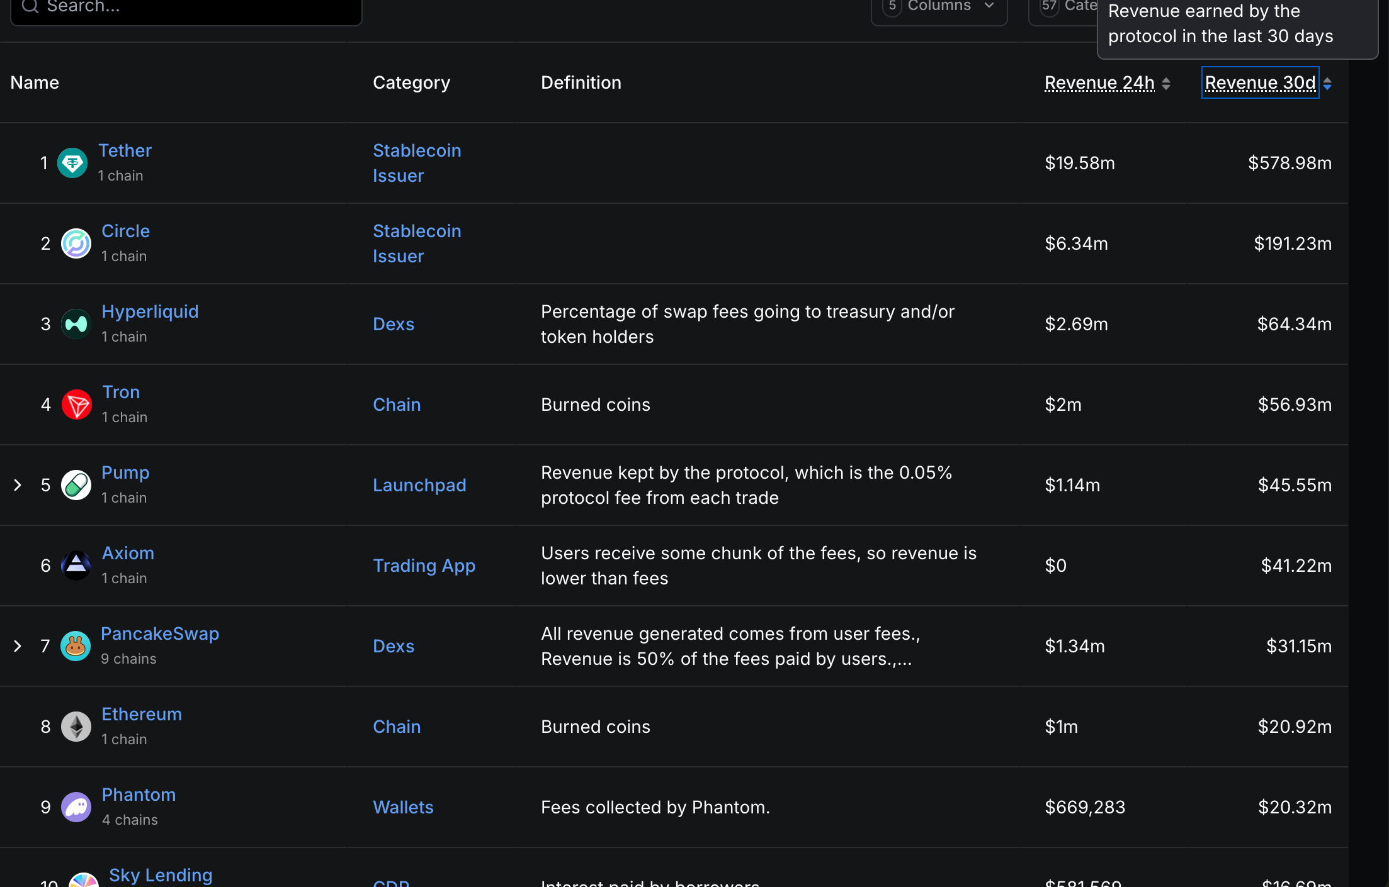Image resolution: width=1389 pixels, height=887 pixels.
Task: Open PancakeSwap's Dexs category link
Action: (394, 646)
